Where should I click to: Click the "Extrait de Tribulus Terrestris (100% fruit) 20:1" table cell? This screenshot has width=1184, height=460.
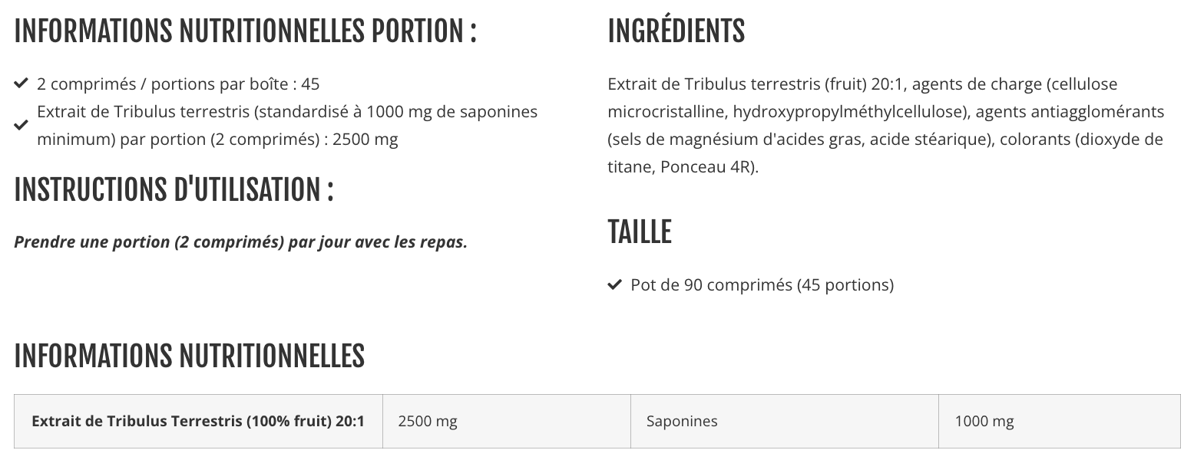[198, 421]
